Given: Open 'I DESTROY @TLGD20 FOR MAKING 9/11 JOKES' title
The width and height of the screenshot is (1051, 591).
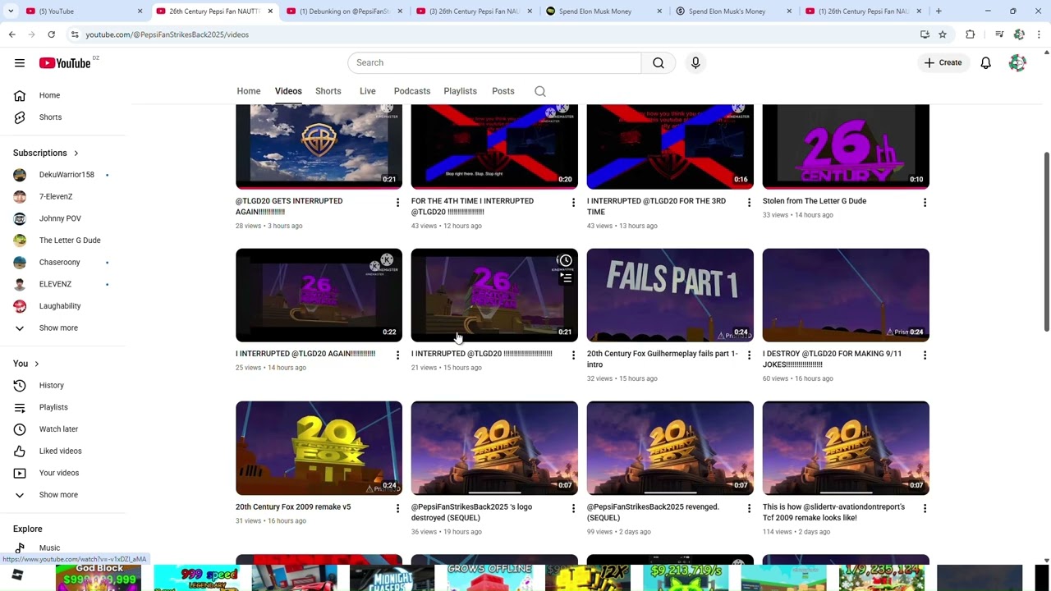Looking at the screenshot, I should coord(832,359).
